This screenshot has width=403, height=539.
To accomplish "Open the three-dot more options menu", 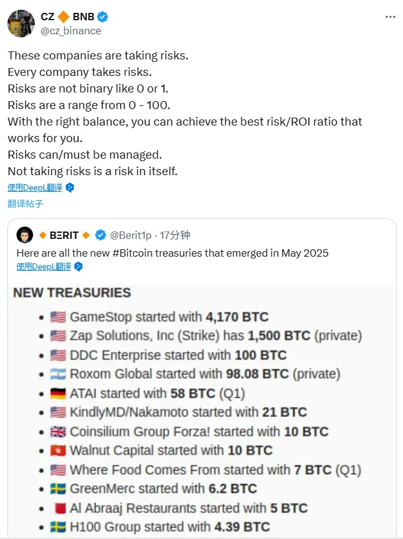I will 390,17.
